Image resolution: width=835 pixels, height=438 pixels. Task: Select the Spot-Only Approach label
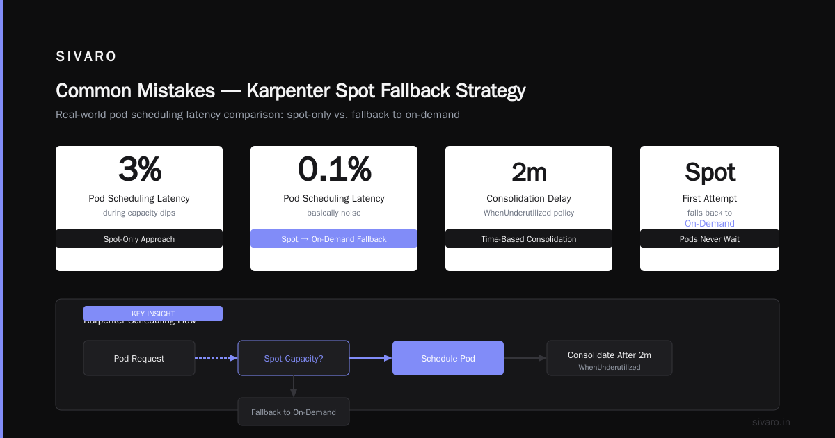click(139, 238)
